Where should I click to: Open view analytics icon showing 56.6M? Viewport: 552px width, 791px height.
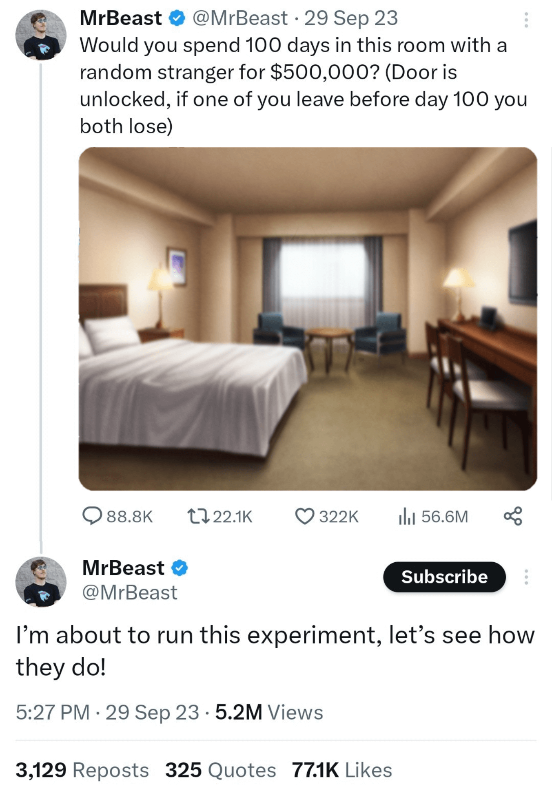click(x=407, y=516)
